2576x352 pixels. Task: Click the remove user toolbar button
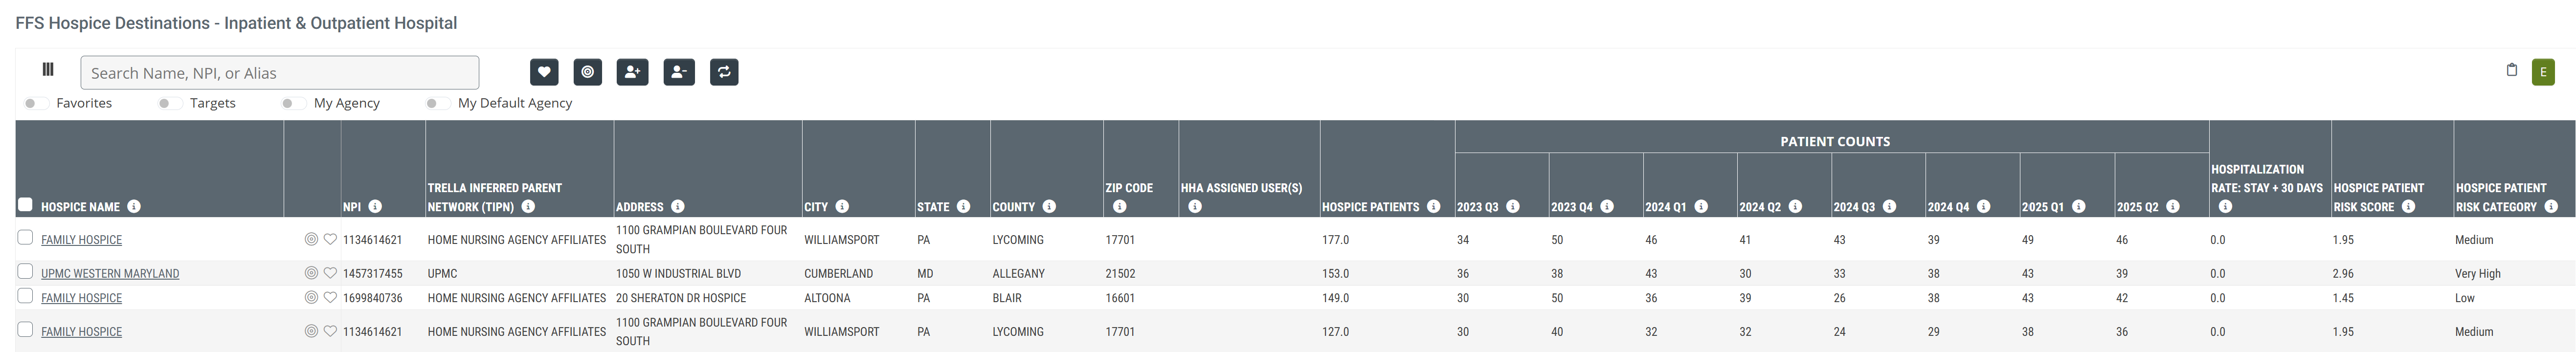coord(678,72)
